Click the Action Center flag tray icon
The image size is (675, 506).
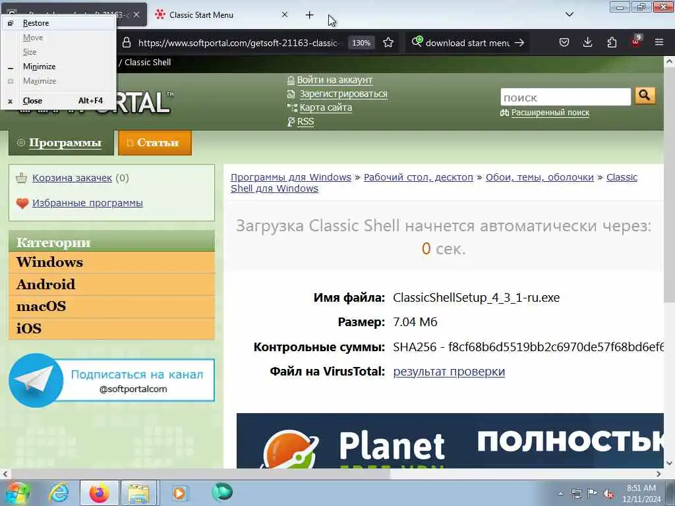click(593, 494)
